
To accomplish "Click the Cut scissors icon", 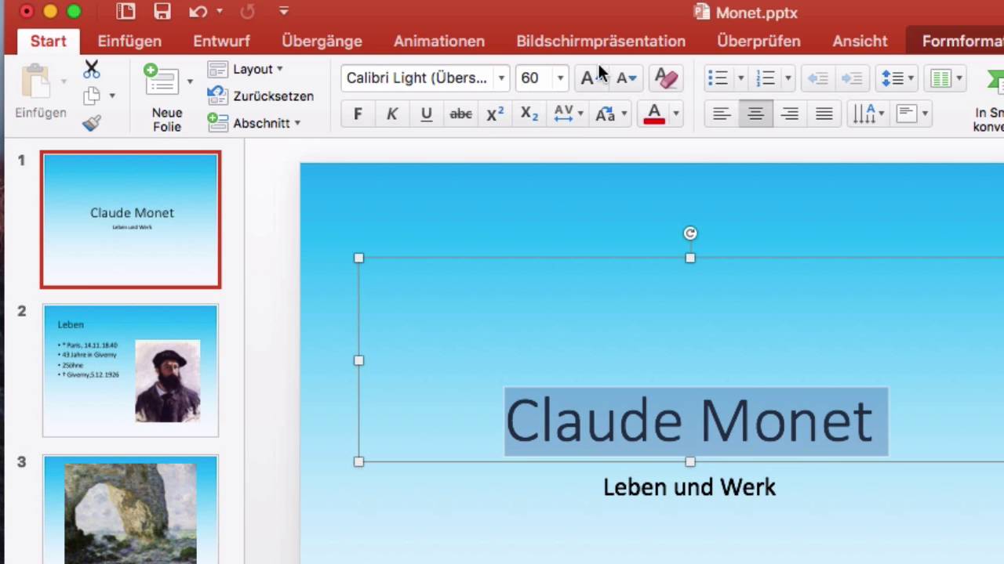I will coord(92,70).
